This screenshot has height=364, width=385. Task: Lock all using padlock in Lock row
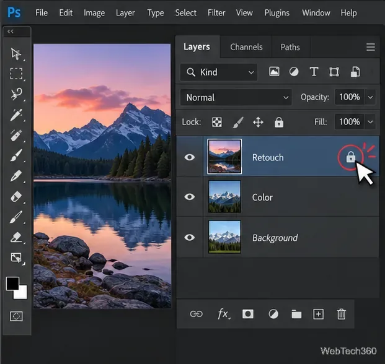279,122
